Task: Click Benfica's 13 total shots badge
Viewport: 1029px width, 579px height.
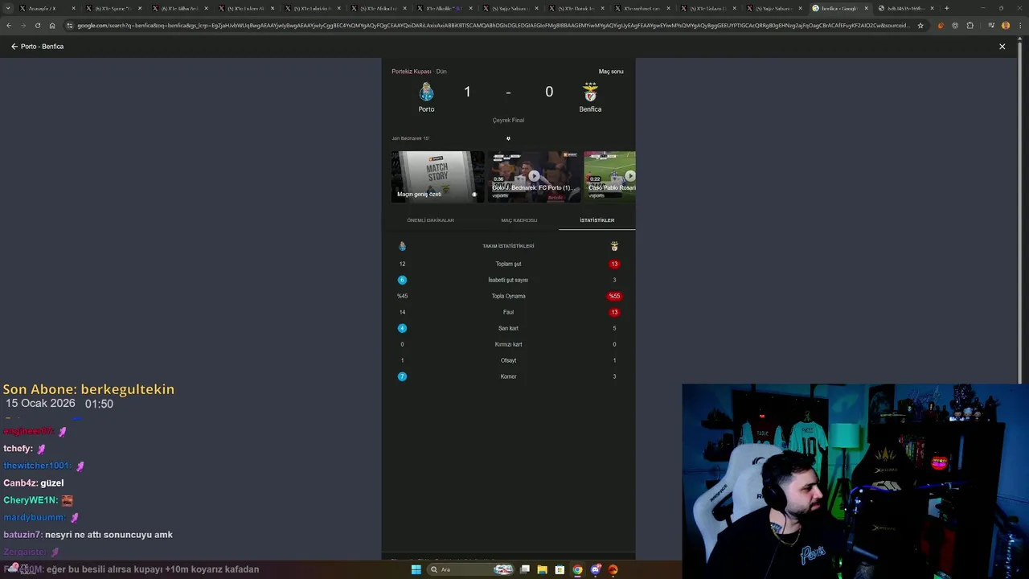Action: (614, 264)
